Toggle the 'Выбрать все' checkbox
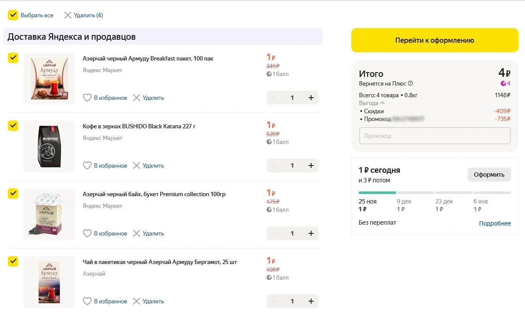Screen dimensions: 525x315 (x=13, y=15)
